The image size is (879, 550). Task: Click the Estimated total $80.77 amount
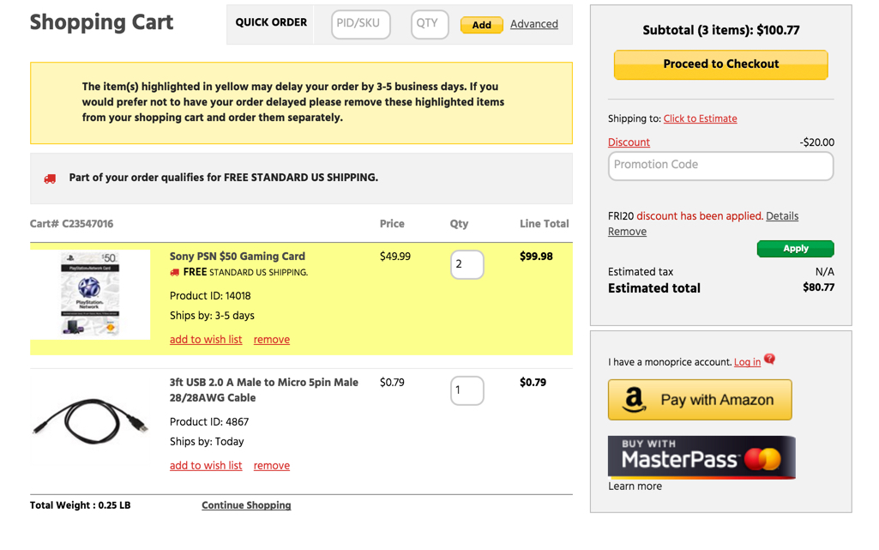pyautogui.click(x=818, y=287)
